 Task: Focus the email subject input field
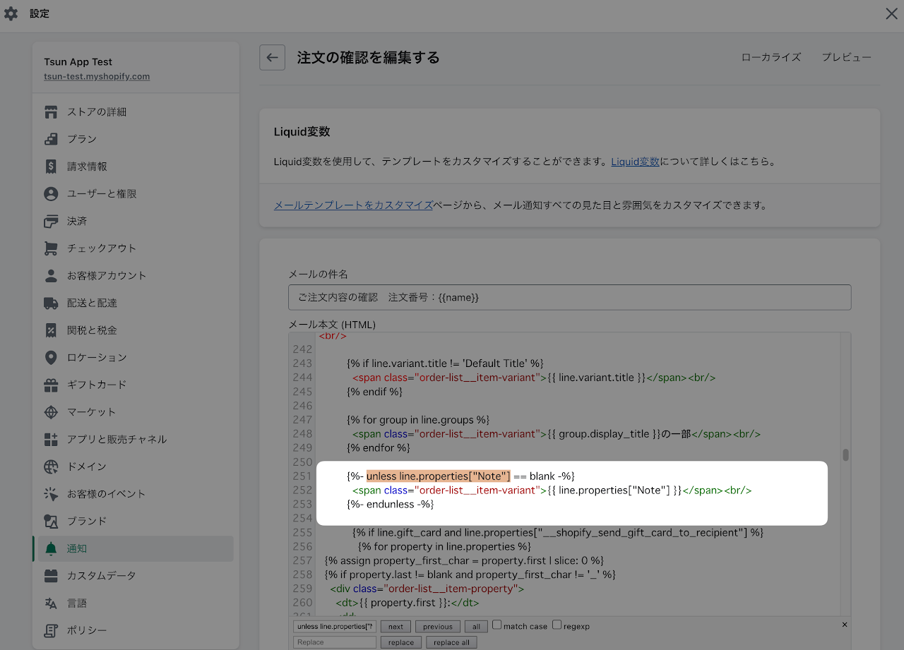[569, 298]
